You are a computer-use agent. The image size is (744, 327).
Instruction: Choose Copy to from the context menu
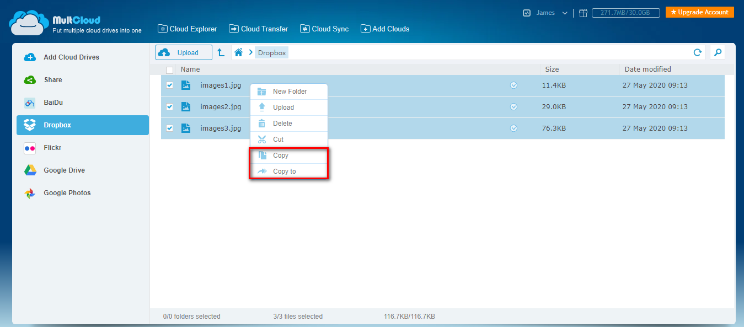tap(289, 171)
